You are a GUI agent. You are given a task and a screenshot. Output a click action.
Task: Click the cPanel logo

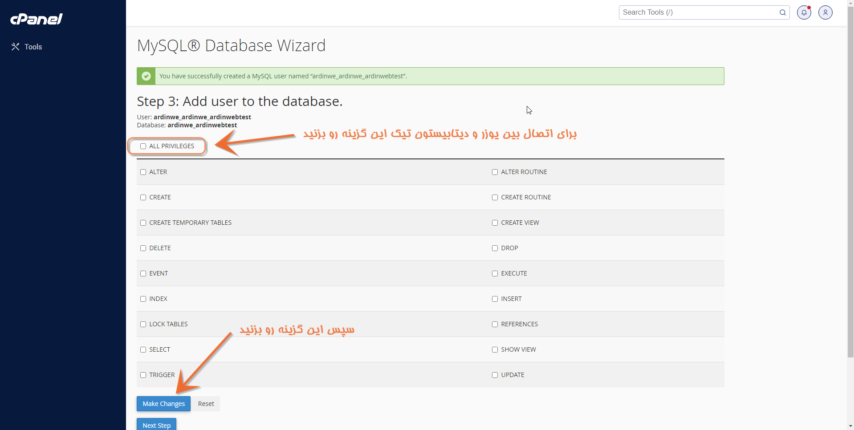[37, 19]
